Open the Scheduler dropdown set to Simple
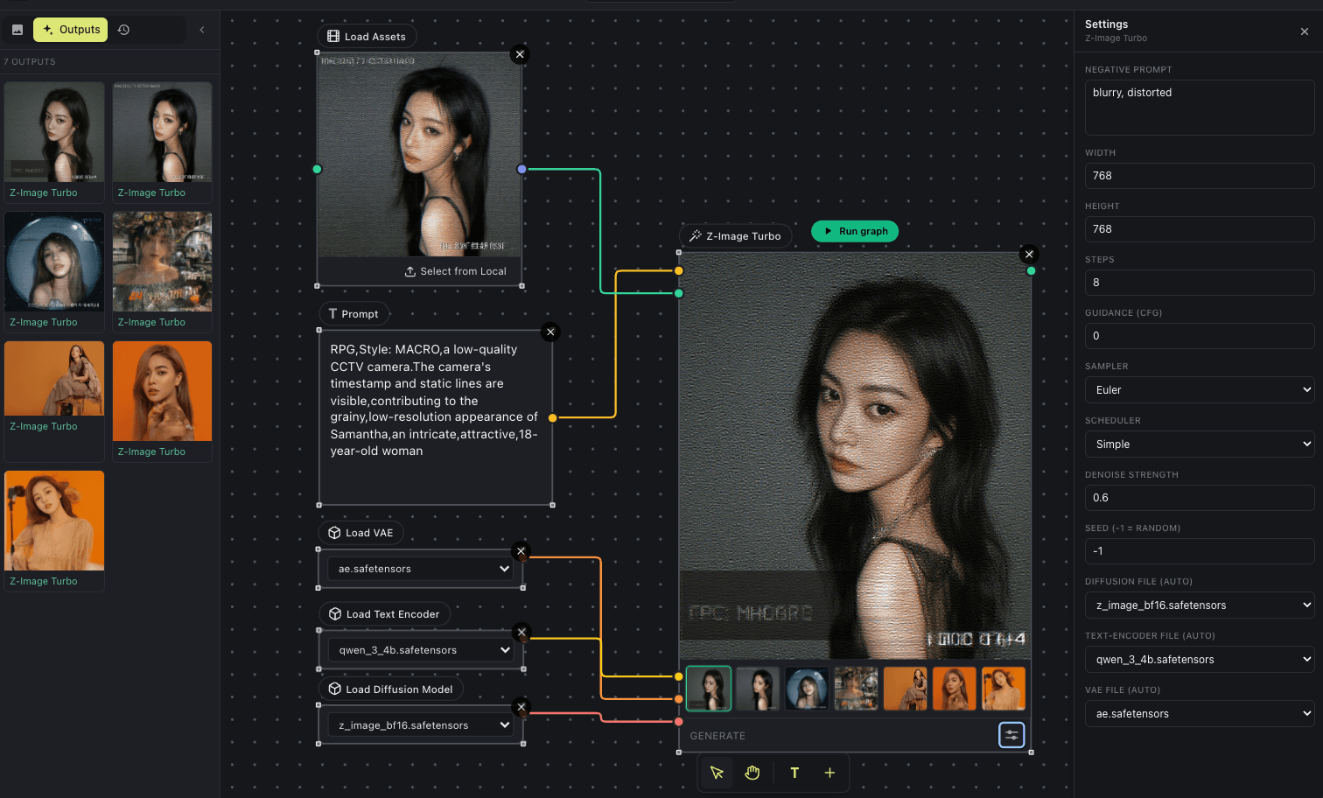Image resolution: width=1323 pixels, height=798 pixels. tap(1200, 444)
